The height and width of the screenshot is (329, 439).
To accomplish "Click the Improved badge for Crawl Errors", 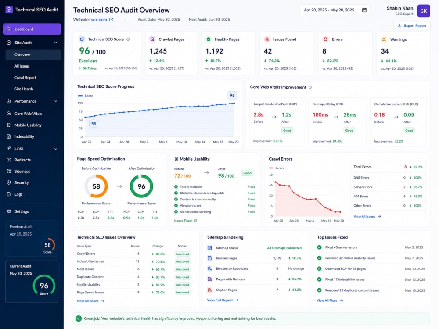I will point(183,254).
